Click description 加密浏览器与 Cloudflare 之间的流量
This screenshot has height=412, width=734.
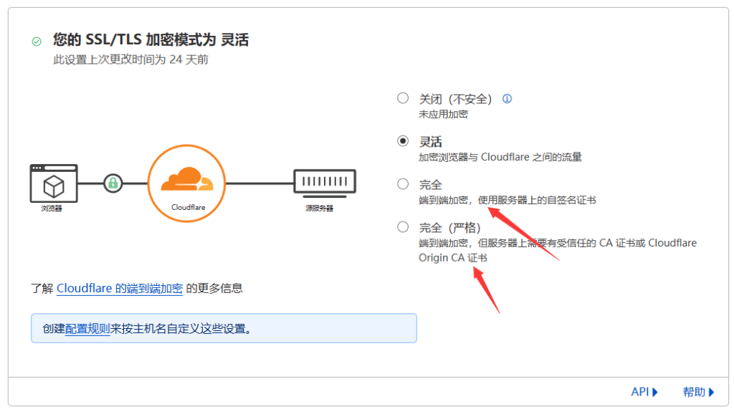tap(500, 158)
